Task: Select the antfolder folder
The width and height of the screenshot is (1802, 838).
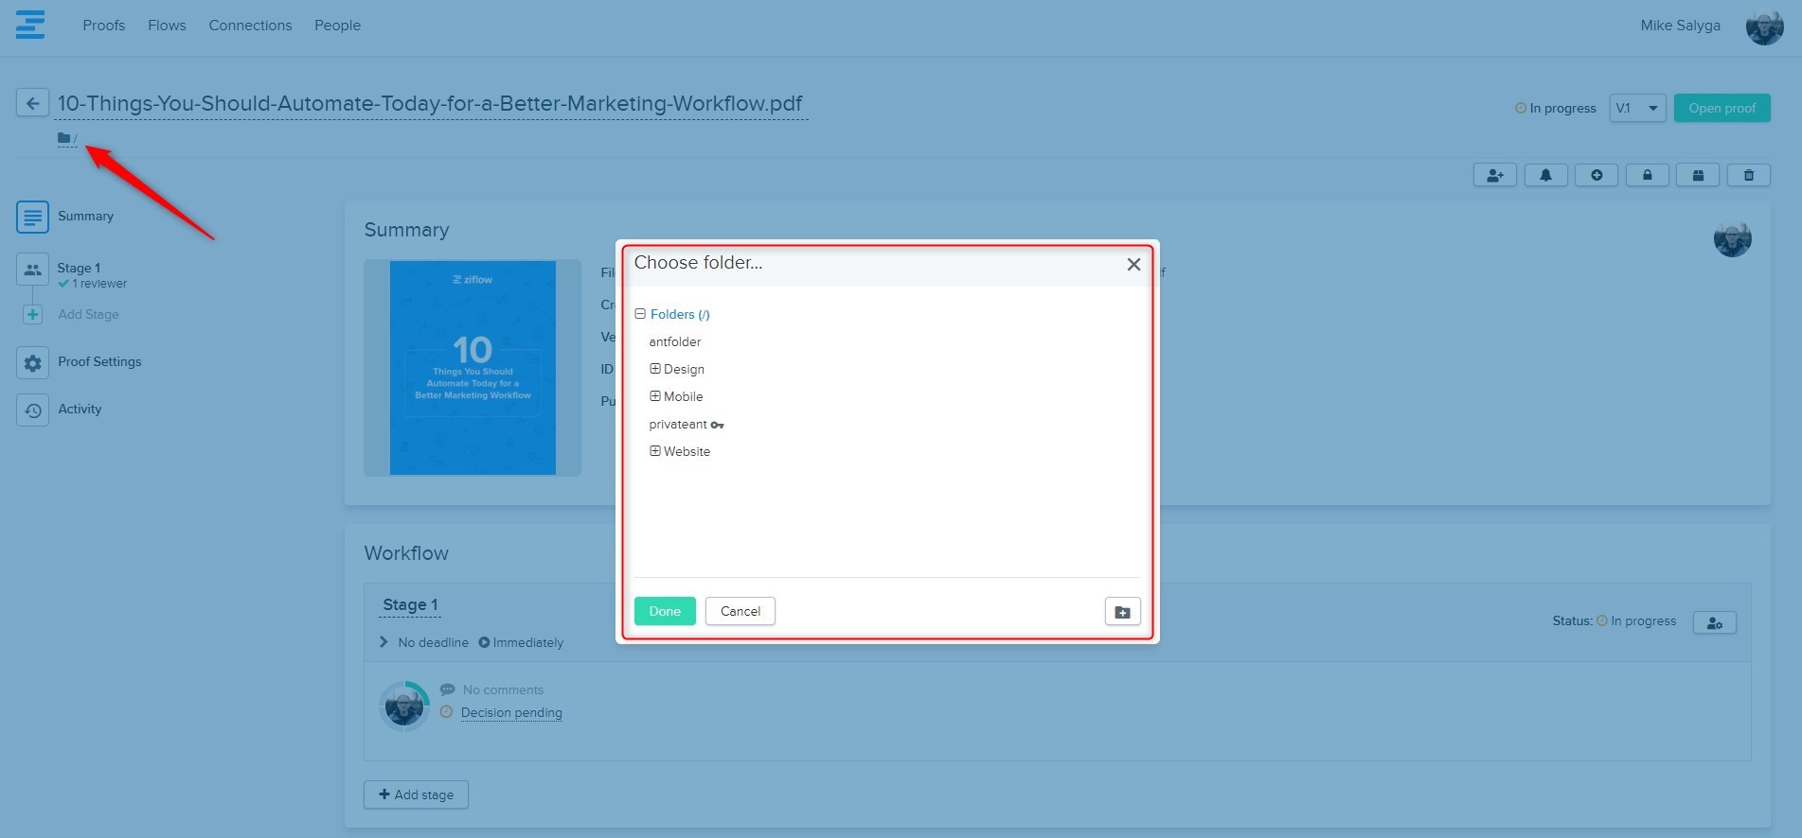Action: tap(674, 341)
